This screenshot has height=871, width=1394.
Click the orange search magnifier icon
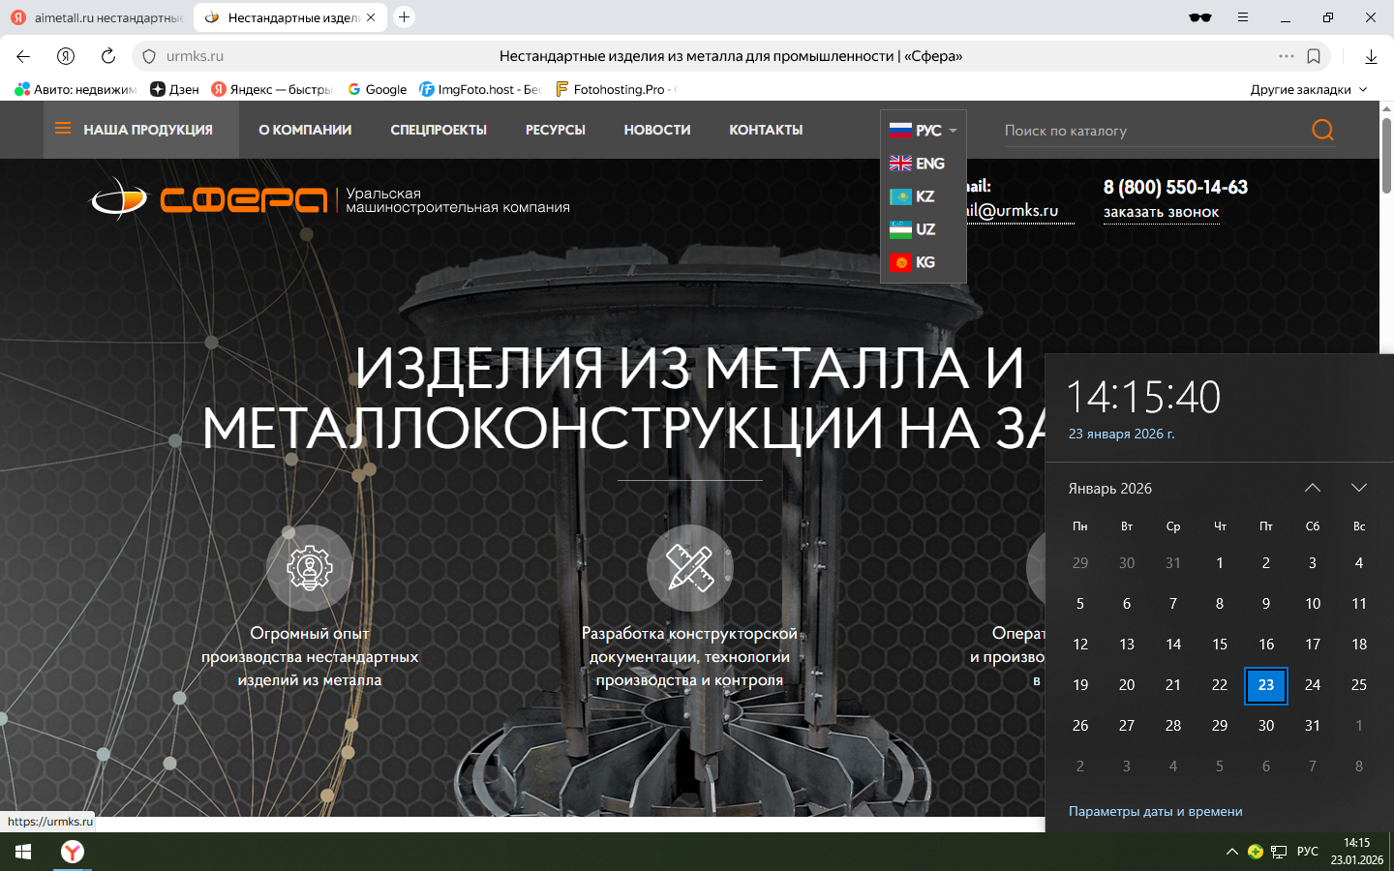point(1322,130)
